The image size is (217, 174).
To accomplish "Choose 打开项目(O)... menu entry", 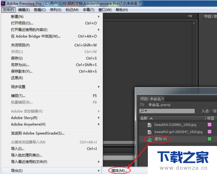I will (55, 23).
